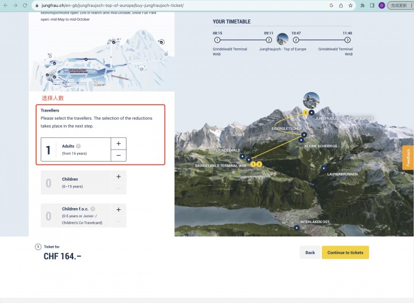Screen dimensions: 414x303
Task: Share this page via share icon
Action: 341,5
